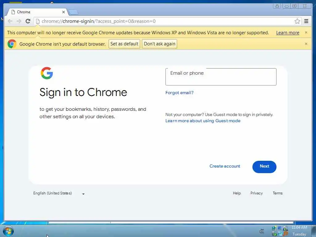Click Forgot email? link
Screen dimensions: 316x237
tap(179, 93)
